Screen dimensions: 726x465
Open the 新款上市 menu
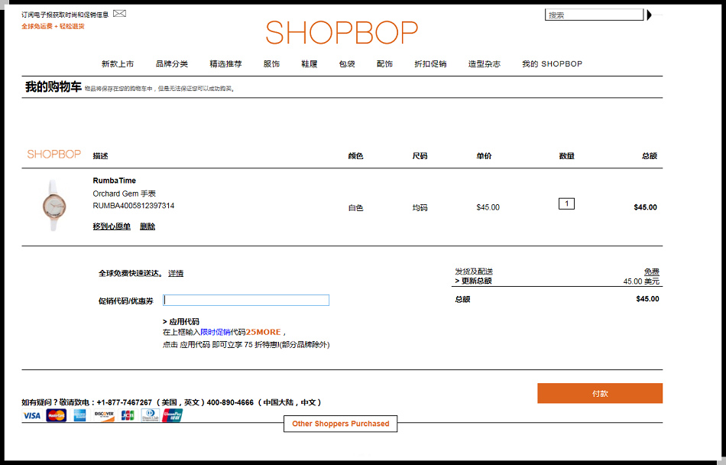(118, 64)
